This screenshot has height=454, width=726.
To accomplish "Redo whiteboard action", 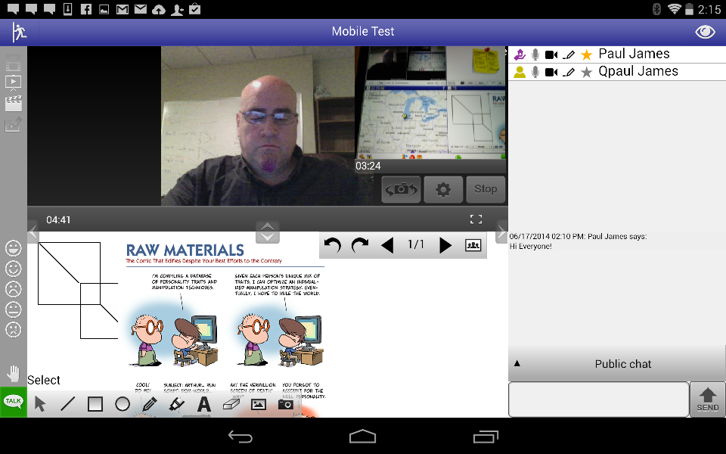I will point(360,245).
